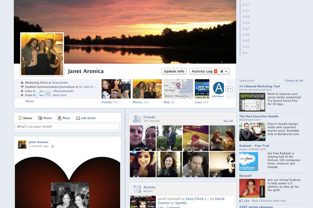The width and height of the screenshot is (313, 208).
Task: Jump to 2011 on the timeline
Action: [246, 5]
